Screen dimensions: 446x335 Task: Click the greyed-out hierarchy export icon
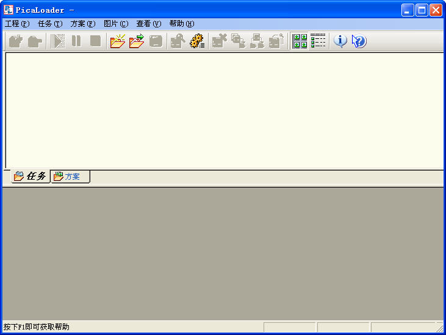(257, 41)
